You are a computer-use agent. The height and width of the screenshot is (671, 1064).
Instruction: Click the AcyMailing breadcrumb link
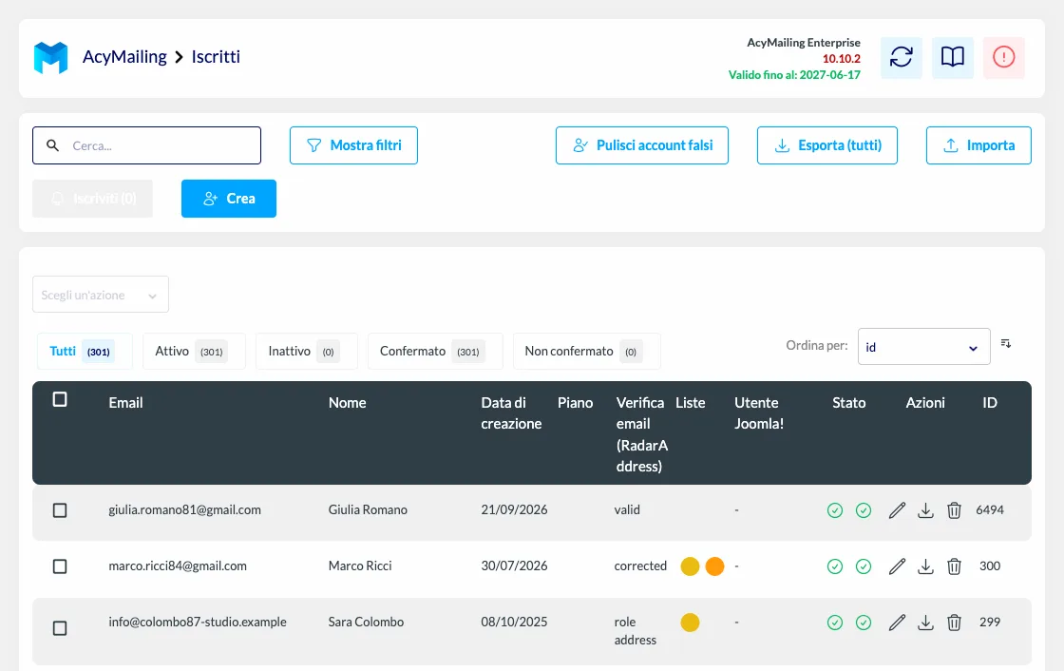(124, 57)
